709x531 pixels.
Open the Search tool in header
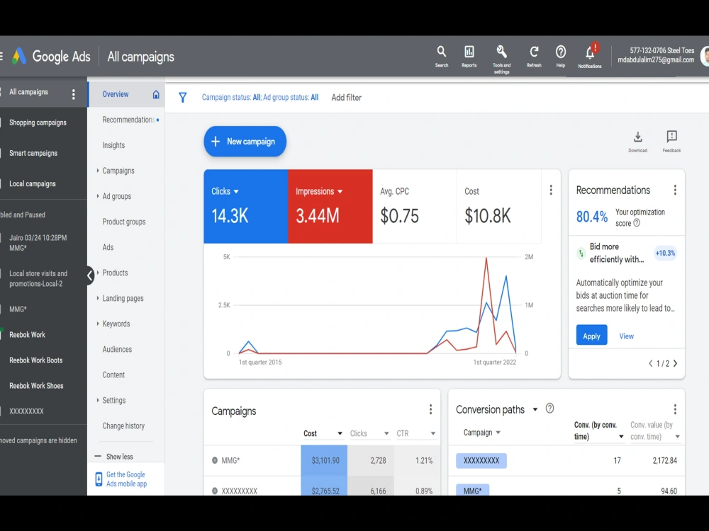tap(441, 57)
